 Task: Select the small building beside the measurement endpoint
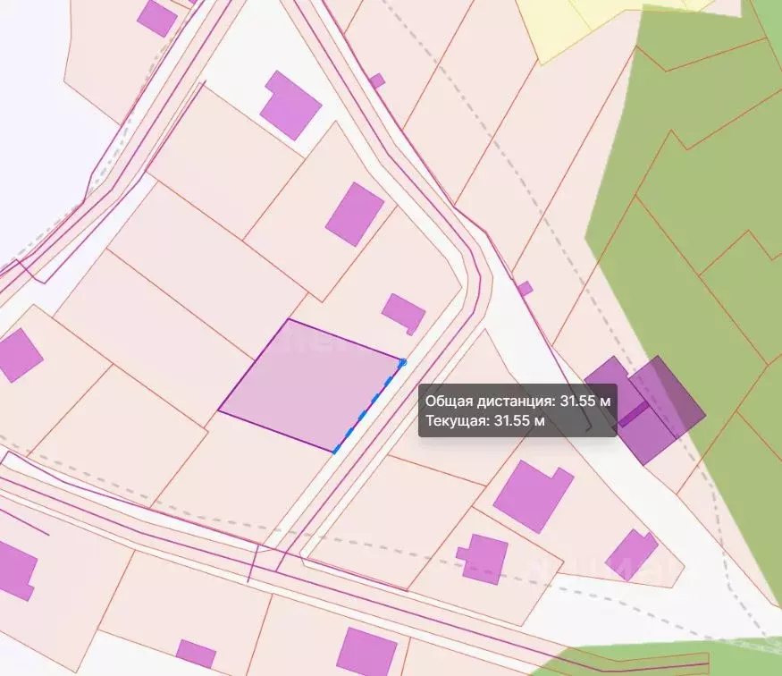403,314
